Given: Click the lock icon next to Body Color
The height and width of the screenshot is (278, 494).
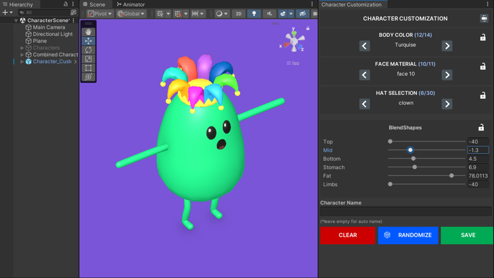Looking at the screenshot, I should pyautogui.click(x=482, y=37).
